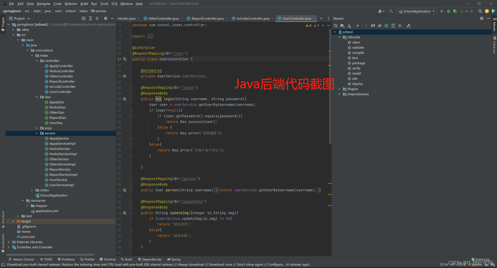Add Maven project with plus icon
Screen dimensions: 497x268
(358, 26)
